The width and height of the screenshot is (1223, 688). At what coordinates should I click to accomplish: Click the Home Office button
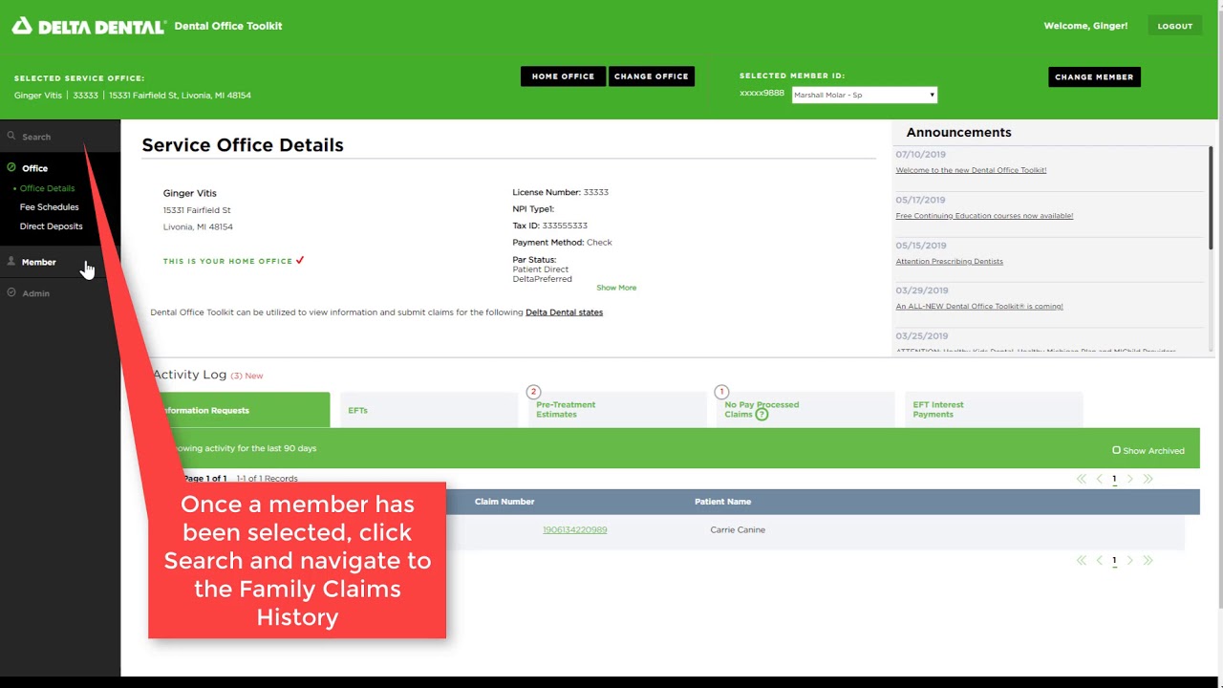pyautogui.click(x=563, y=76)
